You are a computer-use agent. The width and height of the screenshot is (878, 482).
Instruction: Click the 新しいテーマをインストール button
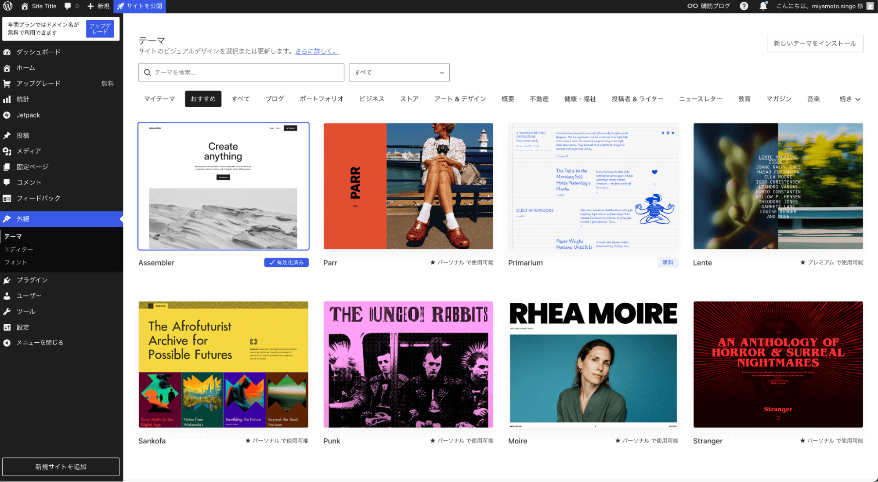(x=814, y=43)
